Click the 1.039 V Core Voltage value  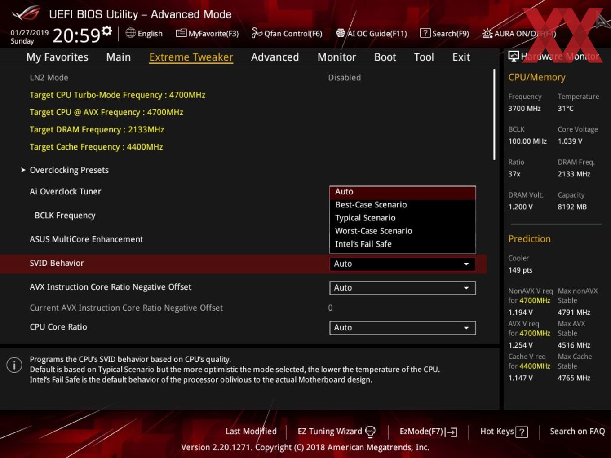pyautogui.click(x=570, y=141)
